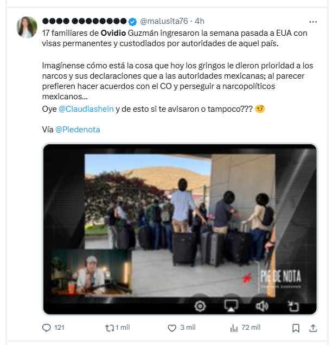Open the author's profile avatar picture
Image resolution: width=333 pixels, height=345 pixels.
[27, 27]
